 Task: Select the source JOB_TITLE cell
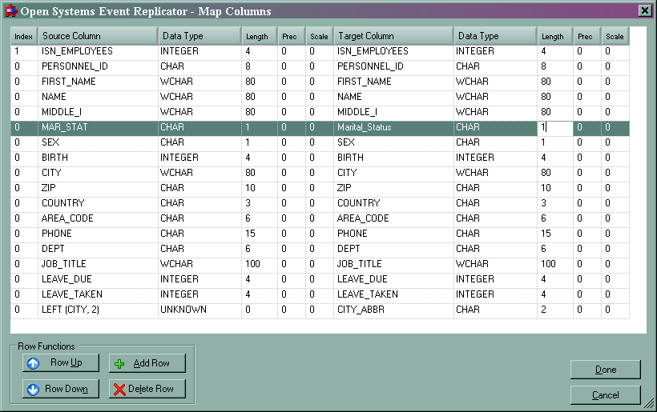coord(98,264)
